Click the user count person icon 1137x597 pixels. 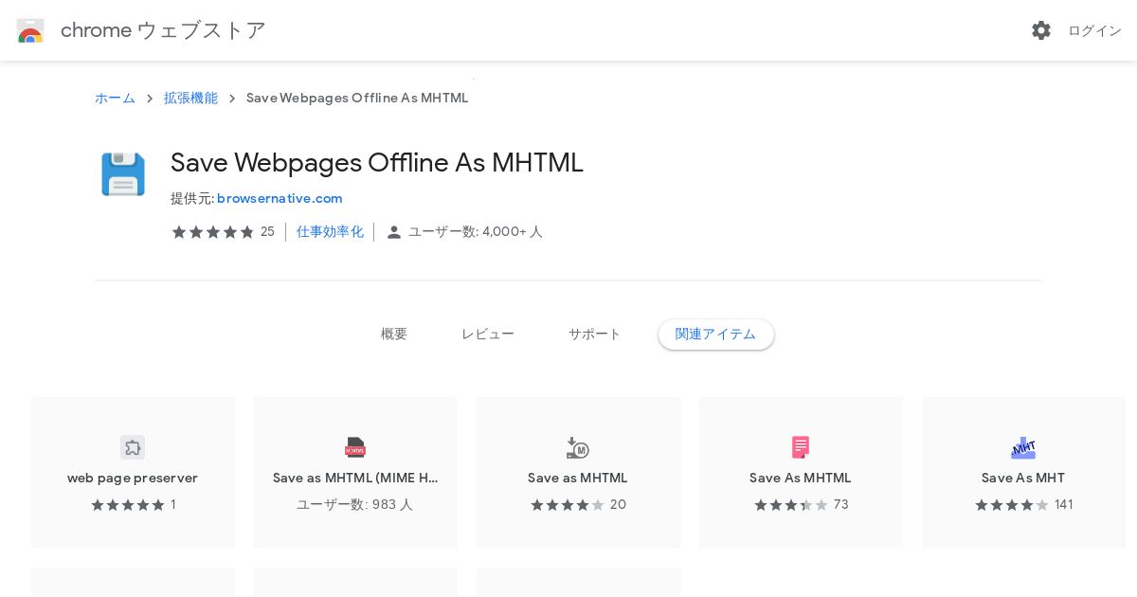(394, 232)
